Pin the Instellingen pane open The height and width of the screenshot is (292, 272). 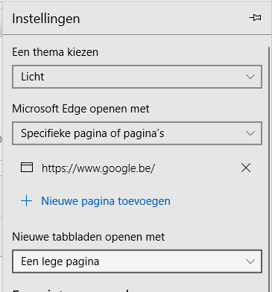point(255,18)
